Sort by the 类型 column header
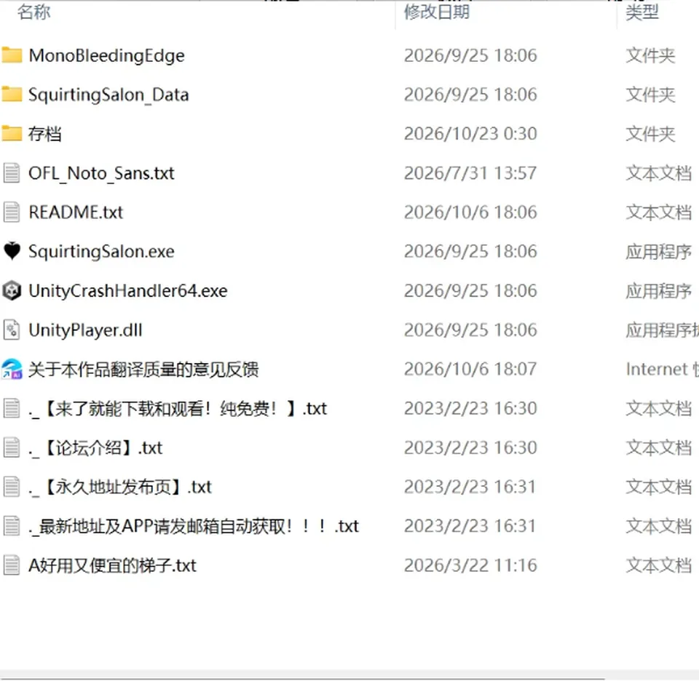The width and height of the screenshot is (699, 681). click(x=642, y=12)
